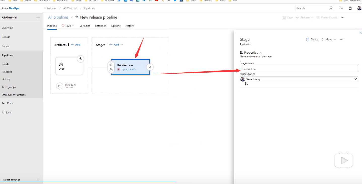Open Project settings

pos(11,180)
